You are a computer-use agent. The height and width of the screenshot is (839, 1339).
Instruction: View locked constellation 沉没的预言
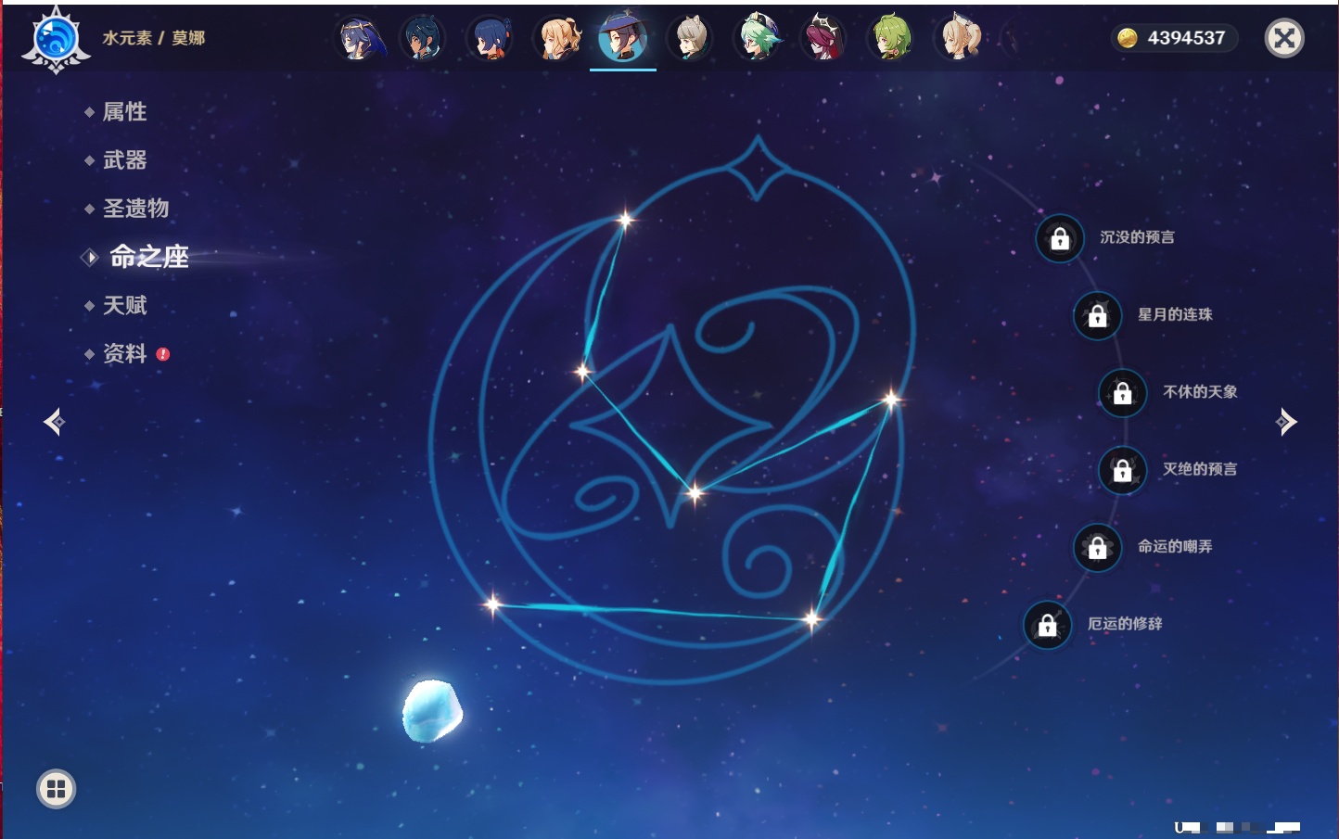click(x=1060, y=238)
